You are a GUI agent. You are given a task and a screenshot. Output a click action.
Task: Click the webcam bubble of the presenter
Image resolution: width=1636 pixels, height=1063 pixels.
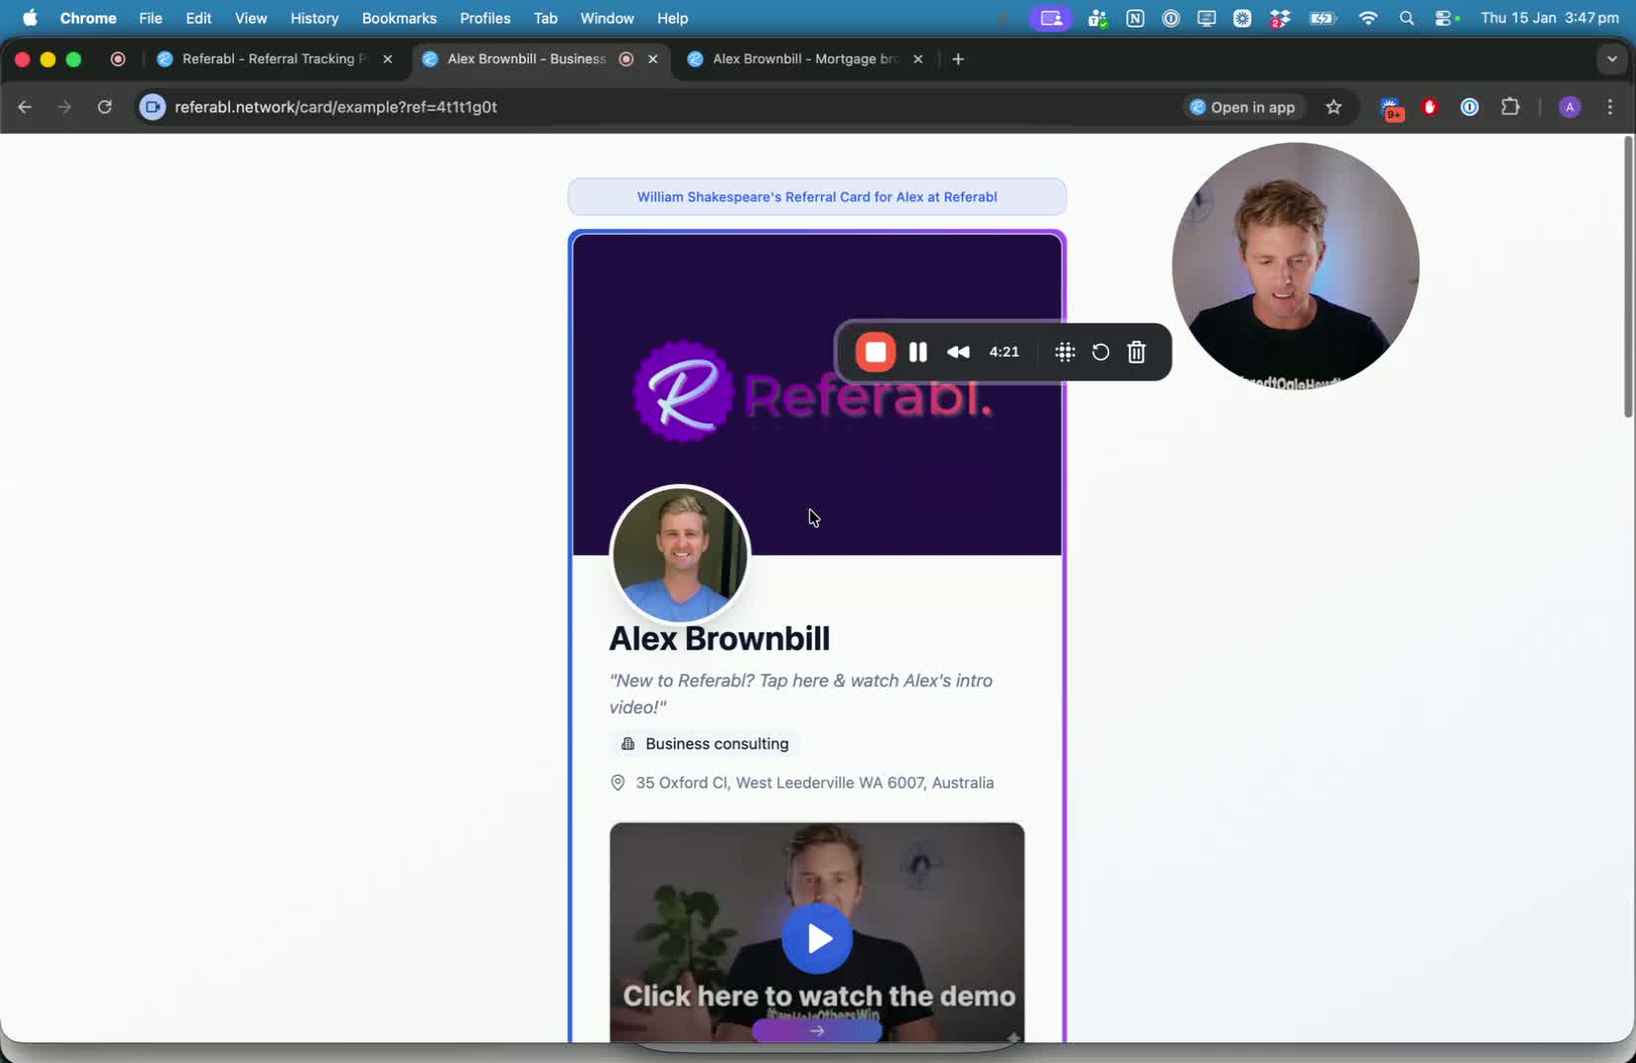(x=1296, y=266)
